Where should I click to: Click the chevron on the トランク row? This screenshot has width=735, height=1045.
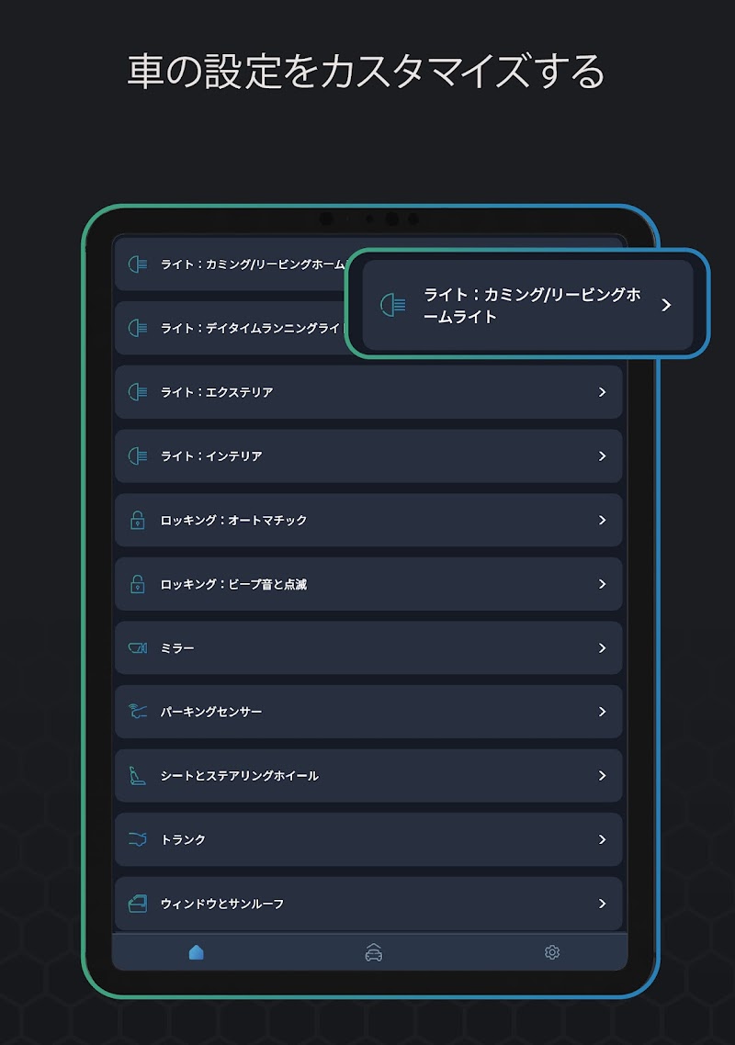(x=603, y=839)
